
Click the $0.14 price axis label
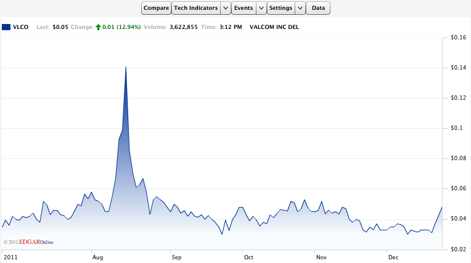[x=459, y=68]
